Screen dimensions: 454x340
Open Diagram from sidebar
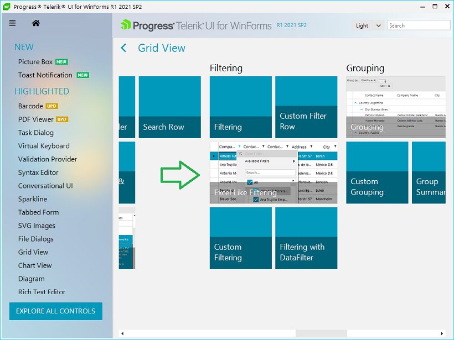(x=31, y=279)
